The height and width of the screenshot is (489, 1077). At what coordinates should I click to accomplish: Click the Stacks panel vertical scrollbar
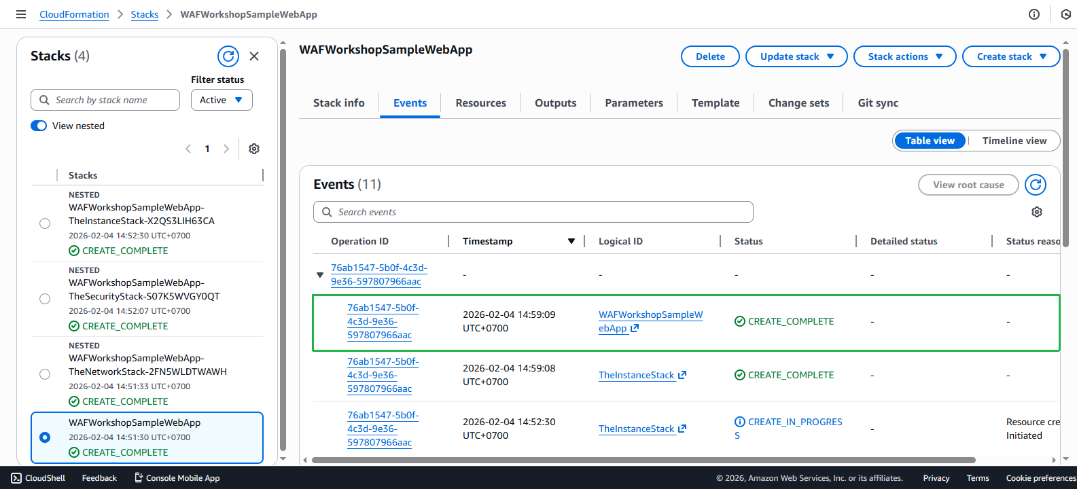283,251
